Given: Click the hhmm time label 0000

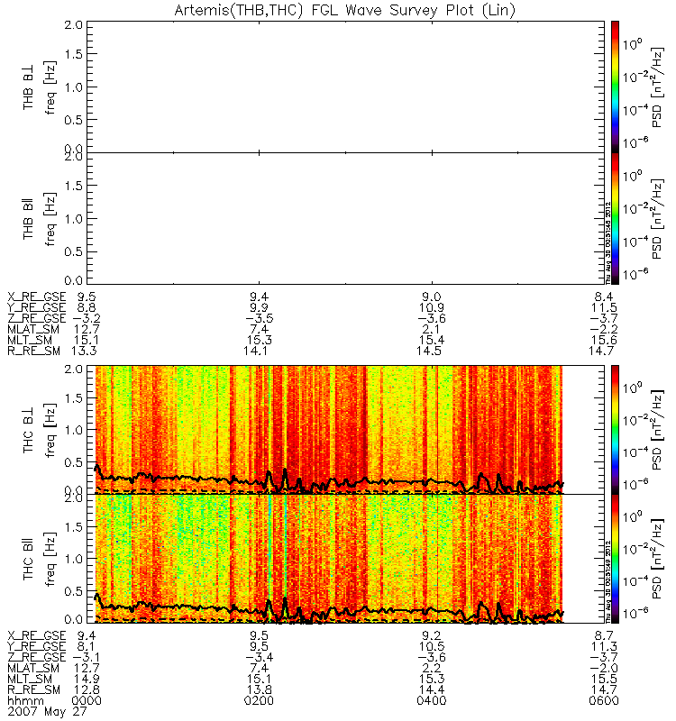Looking at the screenshot, I should (87, 701).
